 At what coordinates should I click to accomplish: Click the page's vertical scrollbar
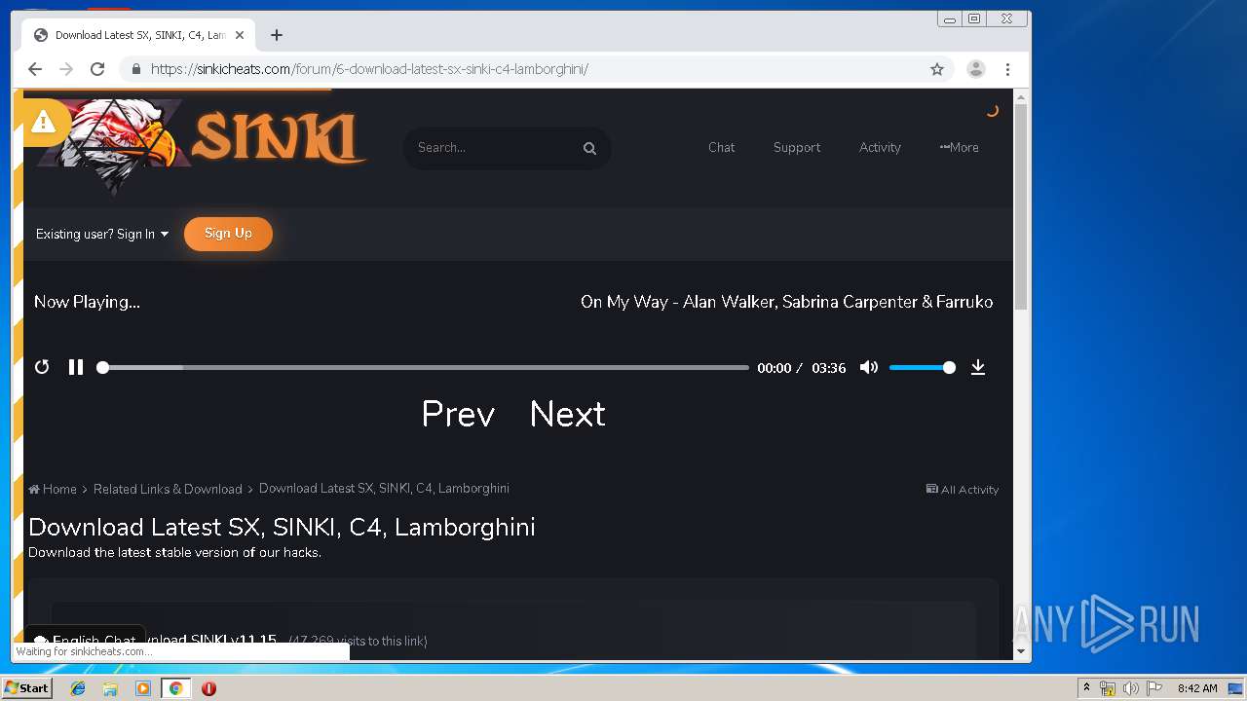pyautogui.click(x=1021, y=208)
